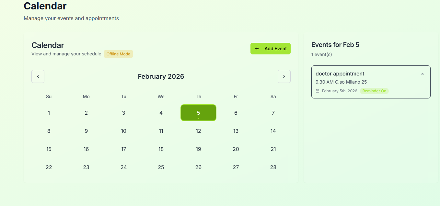This screenshot has height=206, width=440.
Task: Select February 7 in the first row
Action: point(273,113)
